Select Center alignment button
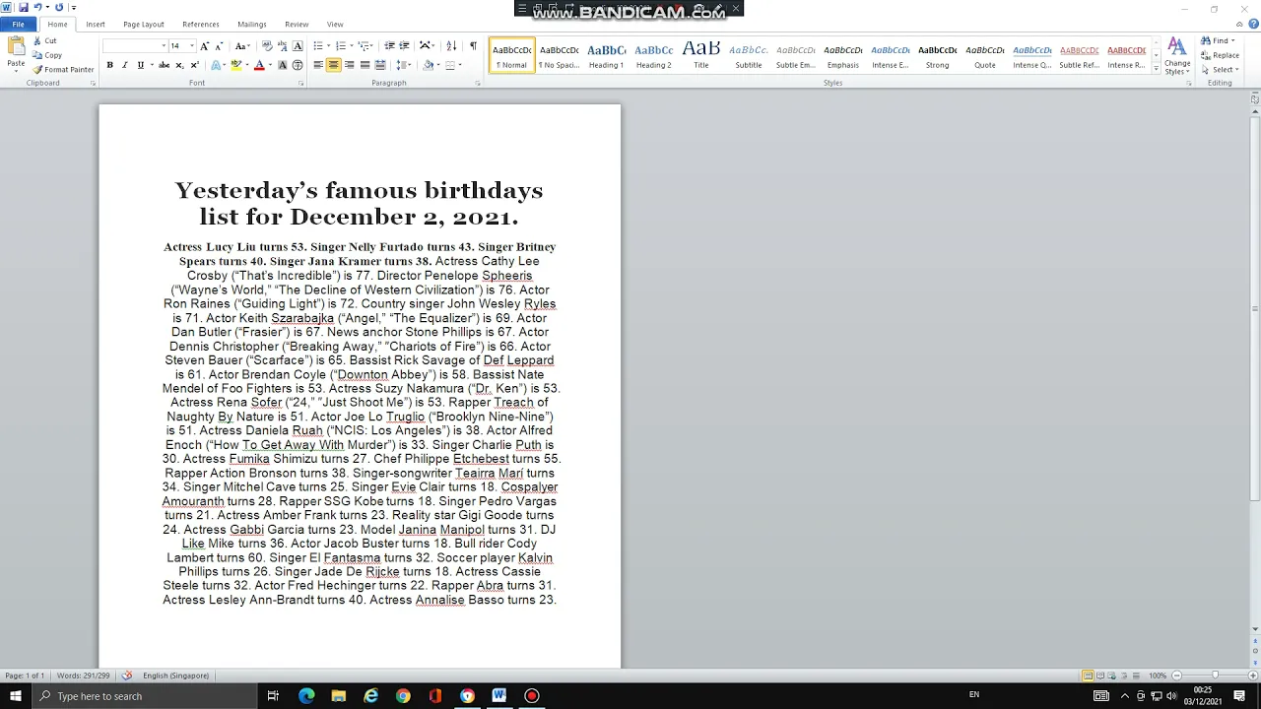The width and height of the screenshot is (1261, 709). pyautogui.click(x=334, y=65)
